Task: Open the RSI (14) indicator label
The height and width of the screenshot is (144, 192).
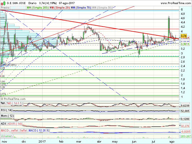Action: 7,110
